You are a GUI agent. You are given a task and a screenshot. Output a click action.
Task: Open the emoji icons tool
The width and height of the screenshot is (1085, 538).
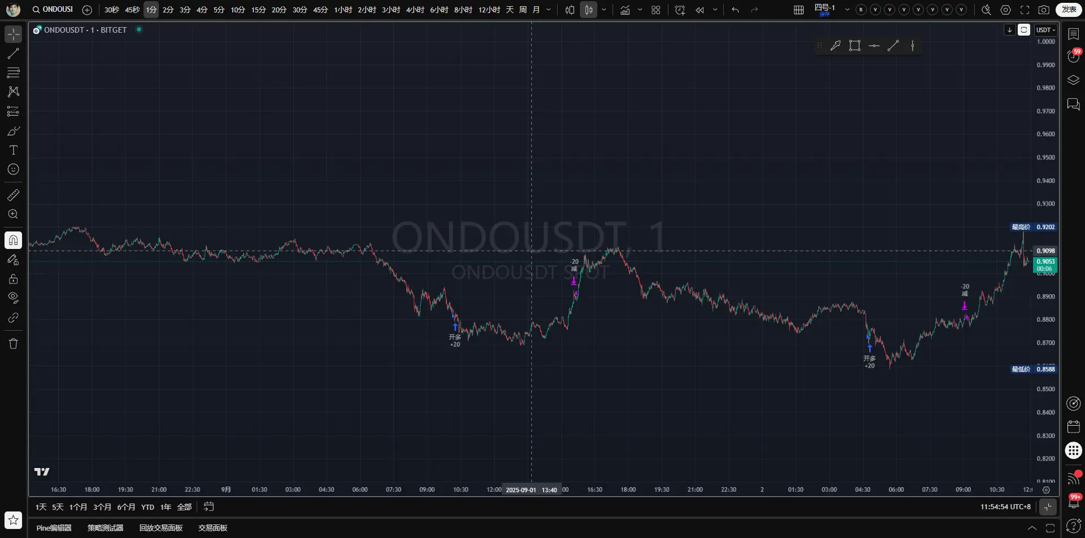coord(14,169)
